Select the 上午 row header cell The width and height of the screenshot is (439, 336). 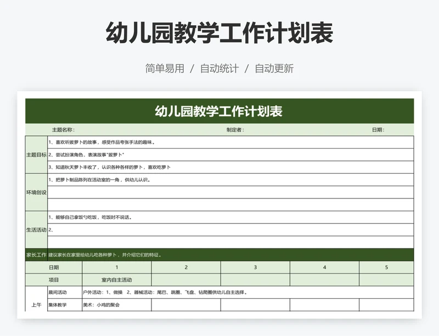click(36, 299)
